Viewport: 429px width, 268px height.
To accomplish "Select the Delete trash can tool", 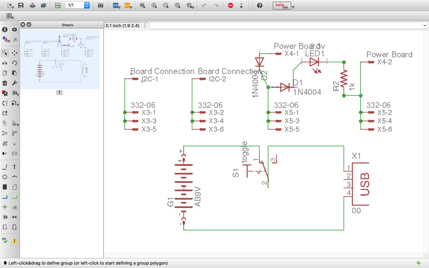I will click(x=5, y=83).
